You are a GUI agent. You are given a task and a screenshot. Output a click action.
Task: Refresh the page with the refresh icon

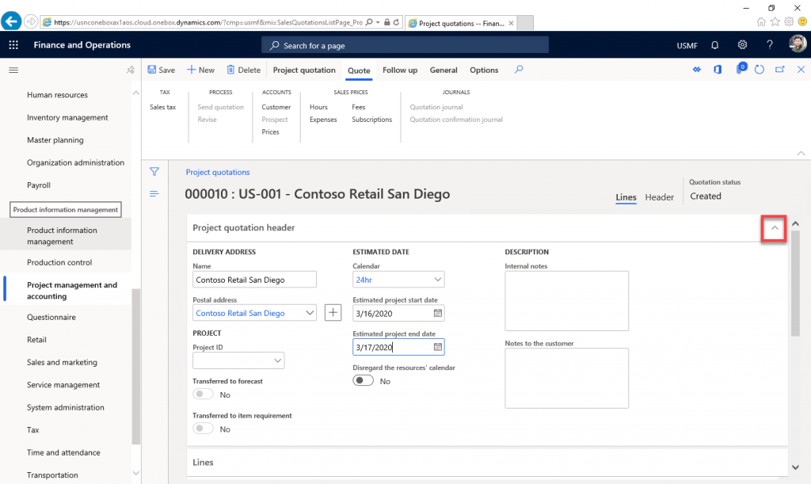759,70
